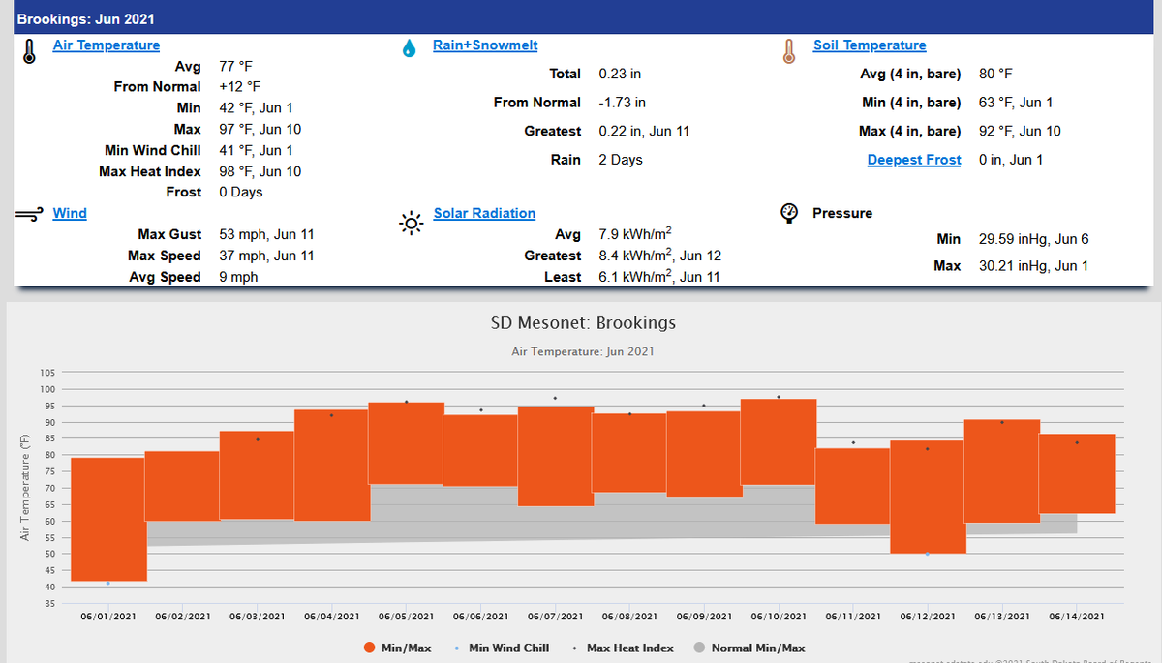The width and height of the screenshot is (1162, 663).
Task: Open the Solar Radiation link
Action: coord(484,213)
